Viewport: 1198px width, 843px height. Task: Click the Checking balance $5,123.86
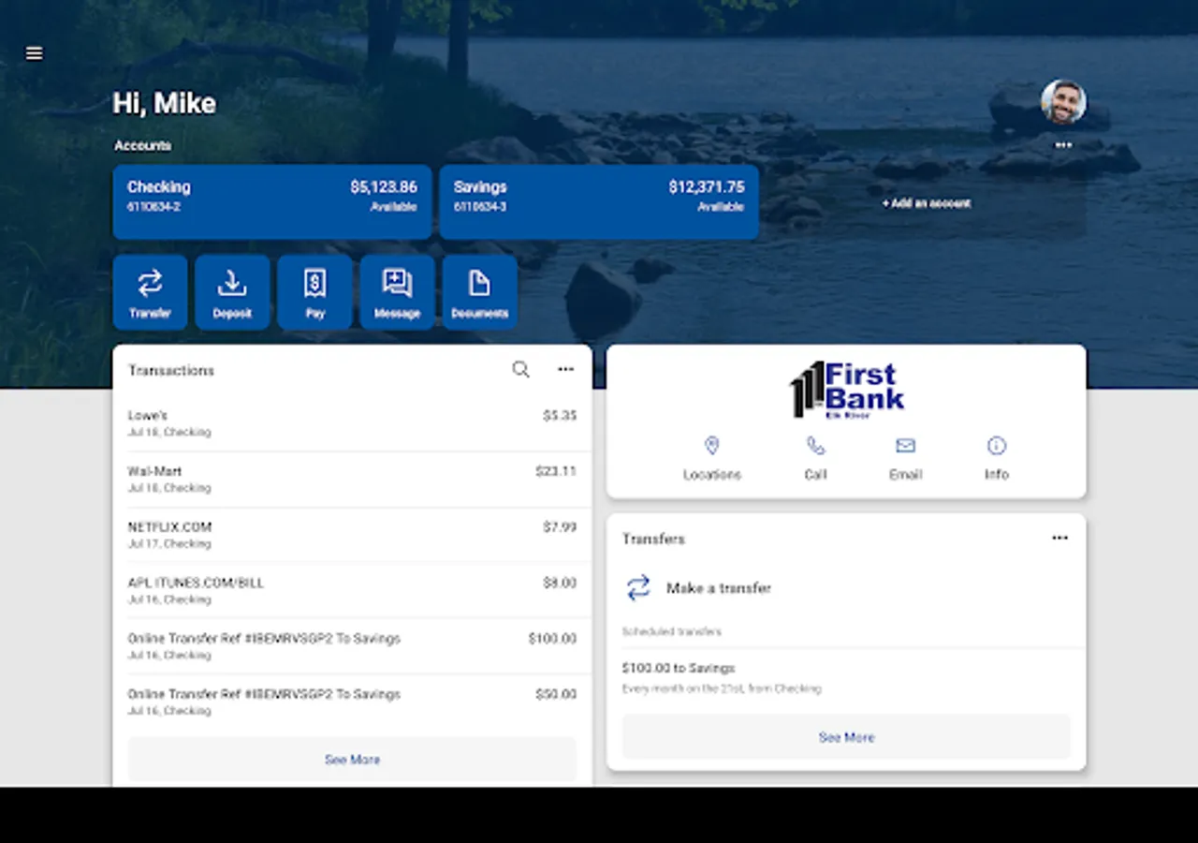384,187
